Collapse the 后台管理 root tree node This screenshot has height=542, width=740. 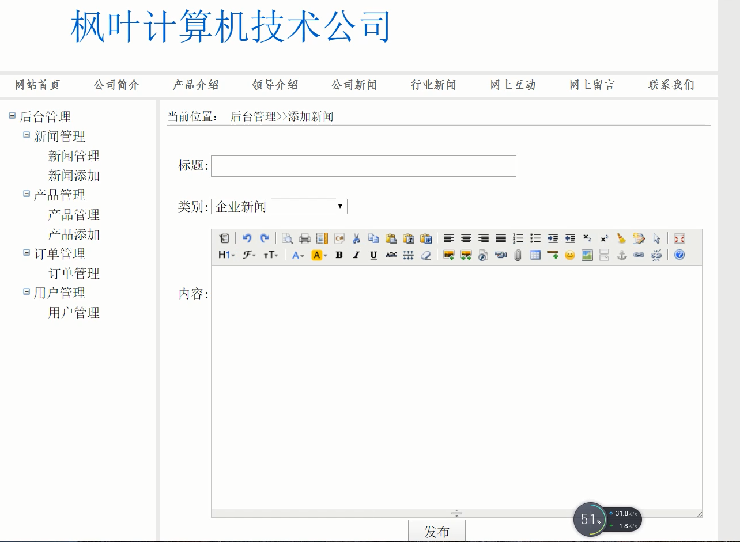tap(12, 115)
